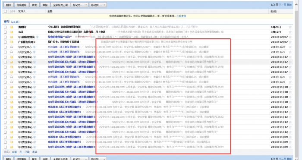Star the email with receipt number [3165
This screenshot has height=160, width=302.
[x=290, y=57]
